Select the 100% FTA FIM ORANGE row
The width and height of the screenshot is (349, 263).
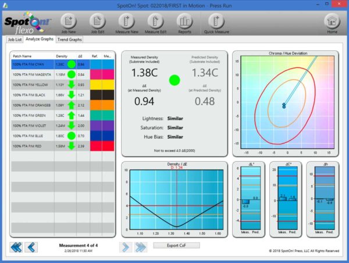pyautogui.click(x=63, y=105)
